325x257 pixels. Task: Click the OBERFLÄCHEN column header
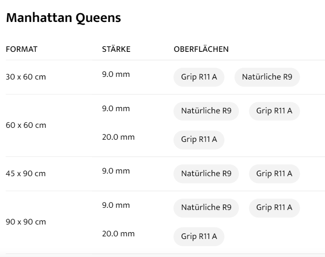pyautogui.click(x=201, y=49)
